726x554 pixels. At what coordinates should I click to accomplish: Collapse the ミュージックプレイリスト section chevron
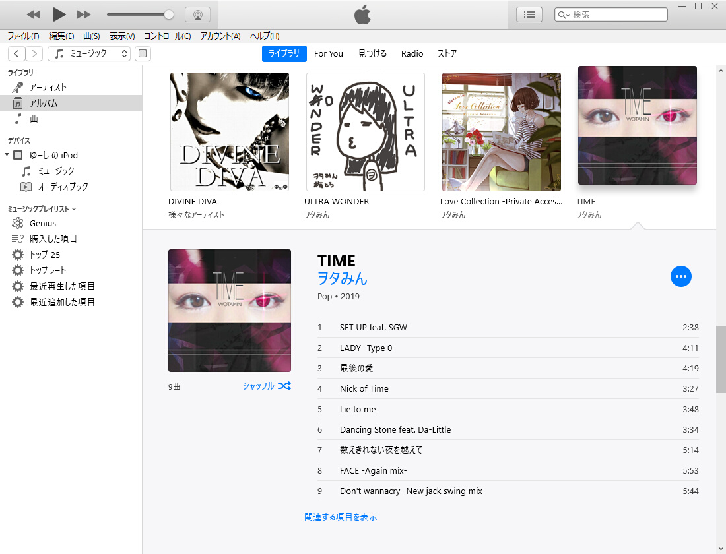pyautogui.click(x=74, y=209)
